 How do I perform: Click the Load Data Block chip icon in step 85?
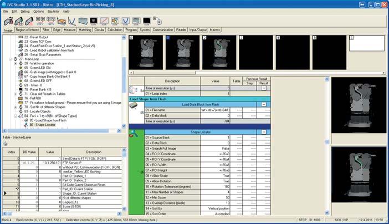point(133,106)
